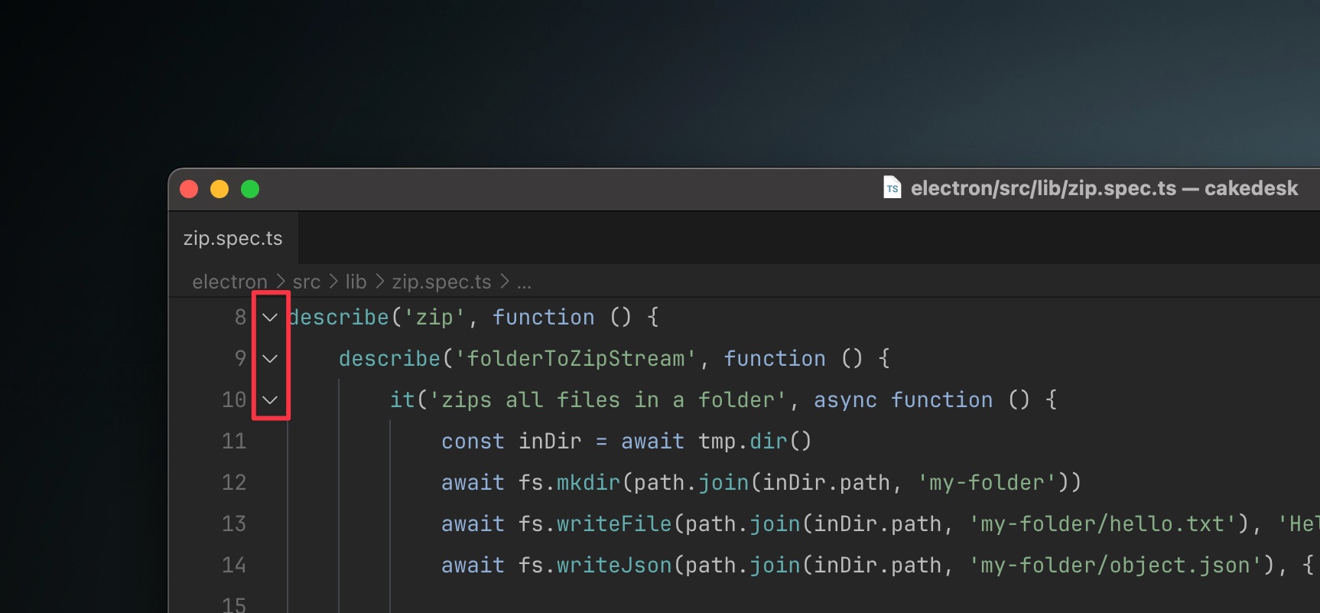Screen dimensions: 1320x613
Task: Click the writeJson call on line 14
Action: (614, 565)
